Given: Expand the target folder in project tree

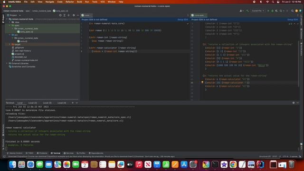Looking at the screenshot, I should point(9,44).
